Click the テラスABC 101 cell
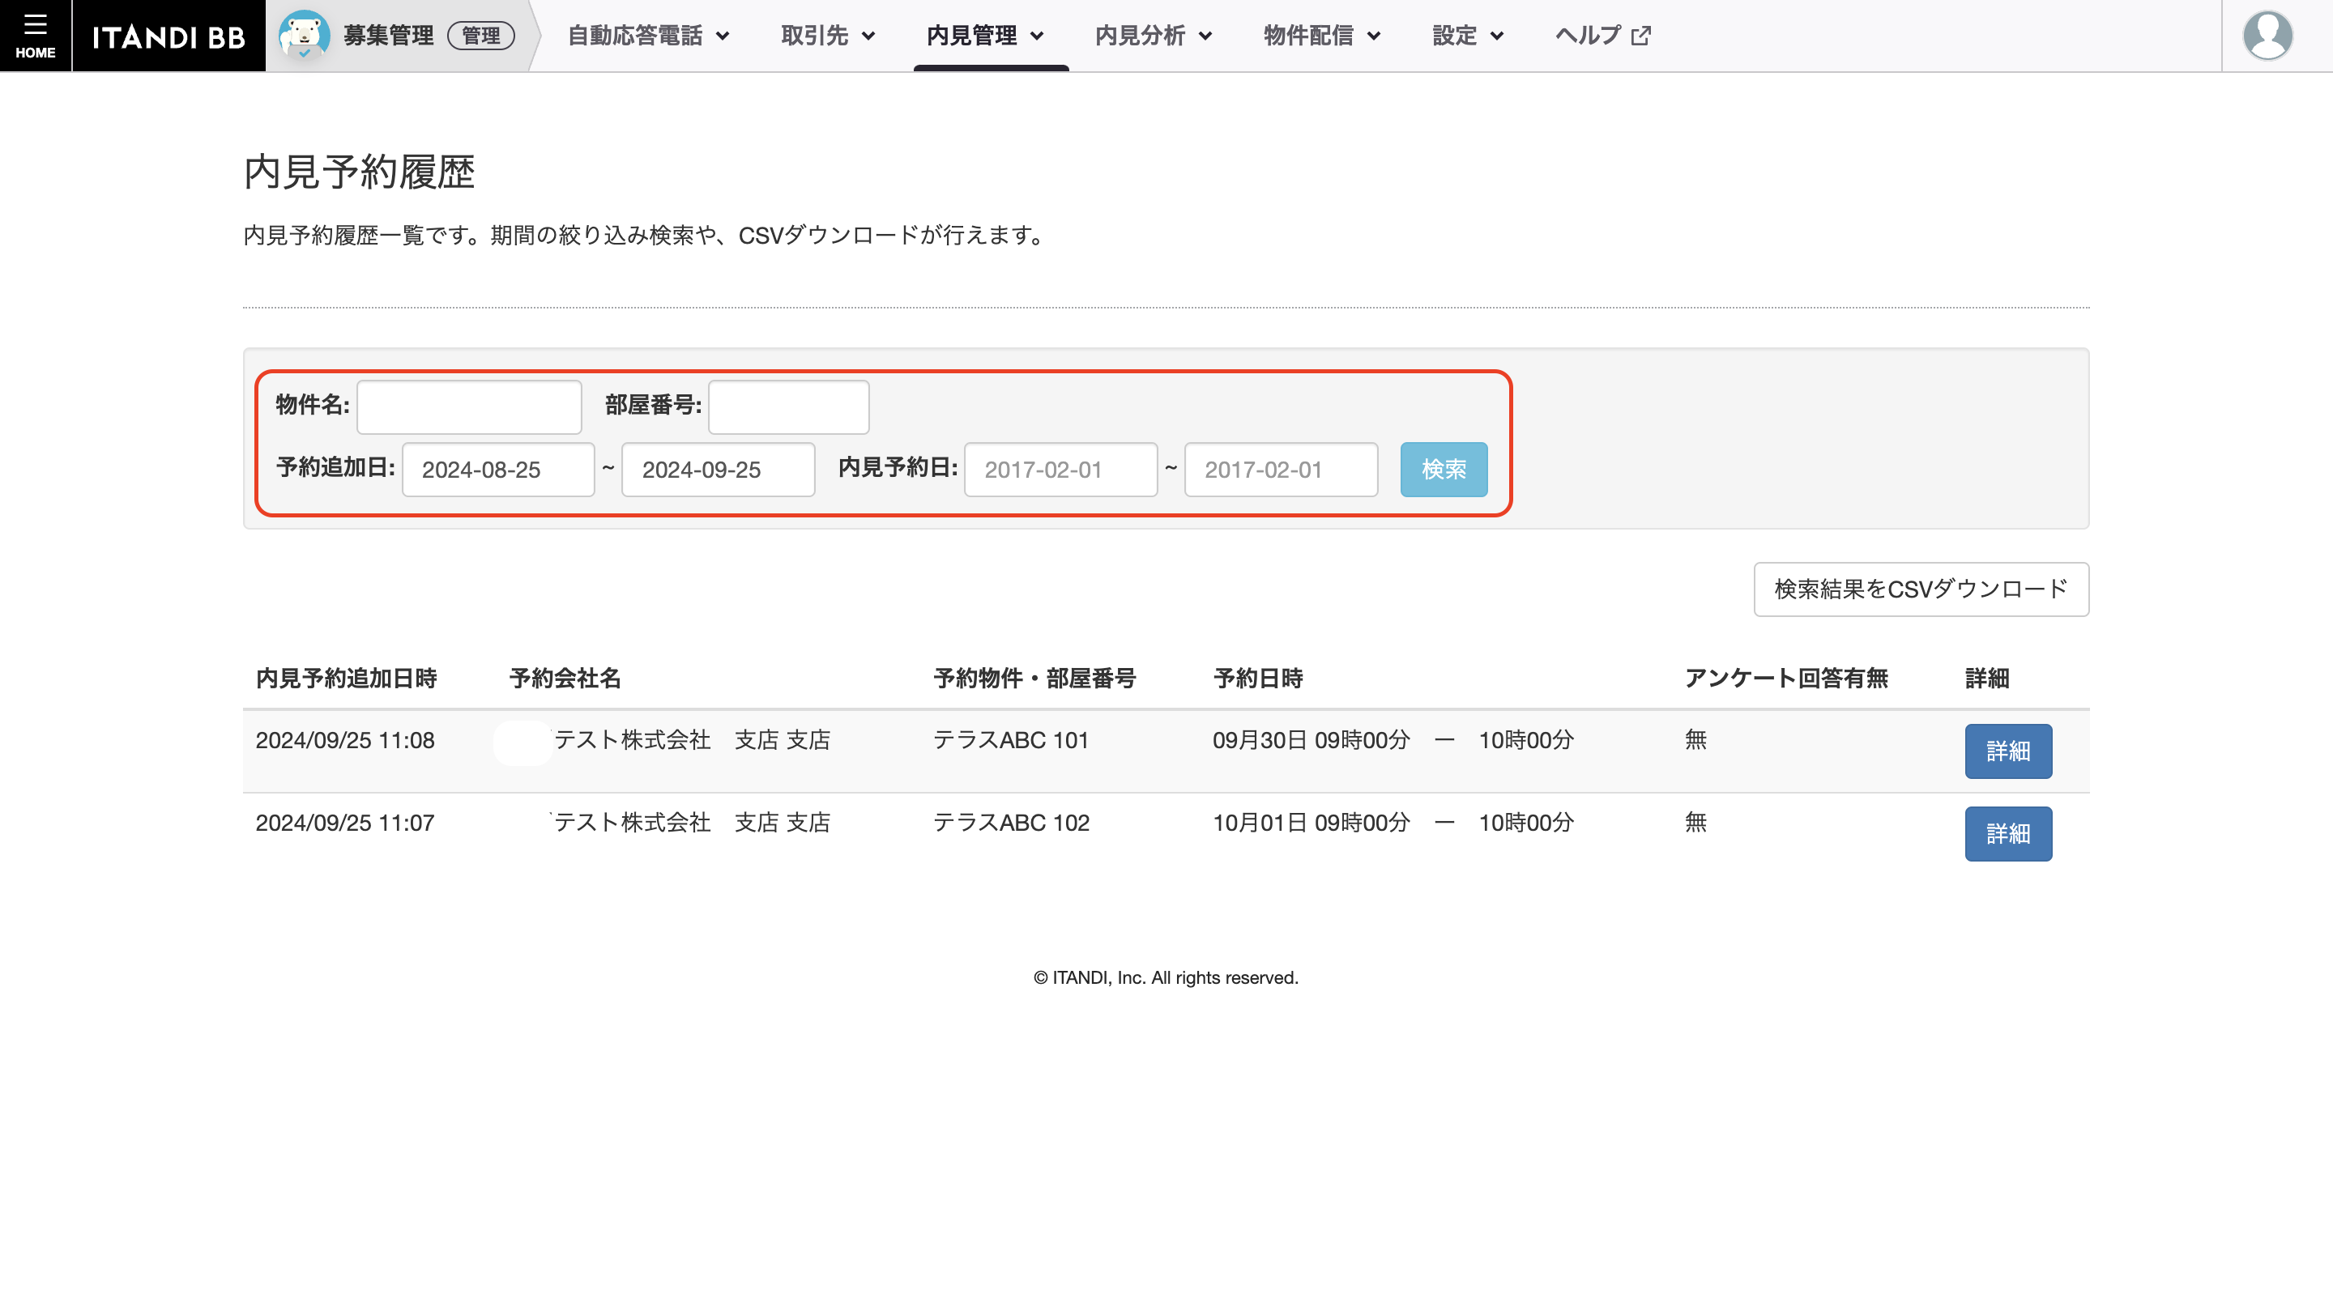This screenshot has height=1315, width=2333. [1011, 740]
